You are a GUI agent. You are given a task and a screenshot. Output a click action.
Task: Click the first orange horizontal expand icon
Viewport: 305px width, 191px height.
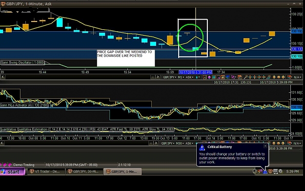pyautogui.click(x=250, y=77)
